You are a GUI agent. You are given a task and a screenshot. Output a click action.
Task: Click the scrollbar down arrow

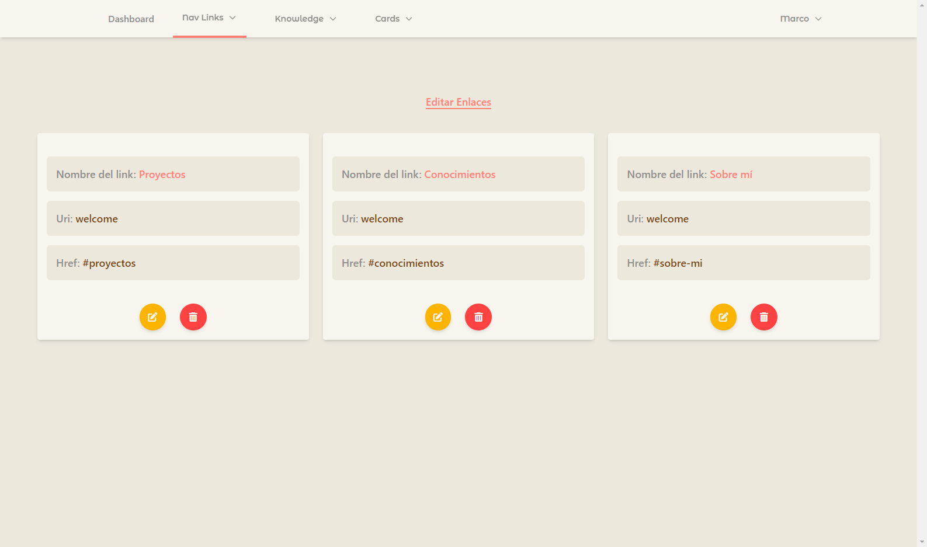[922, 542]
